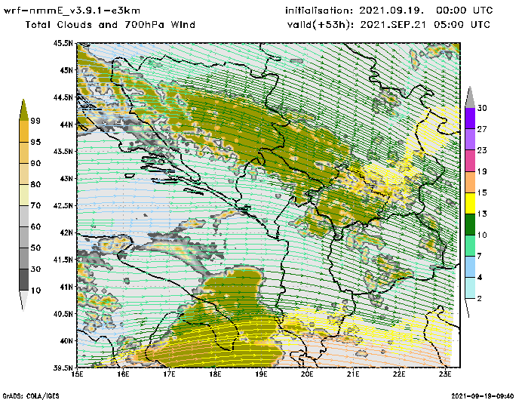The image size is (528, 400).
Task: Click the 2021-09-19-09:40 timestamp
Action: pyautogui.click(x=482, y=396)
